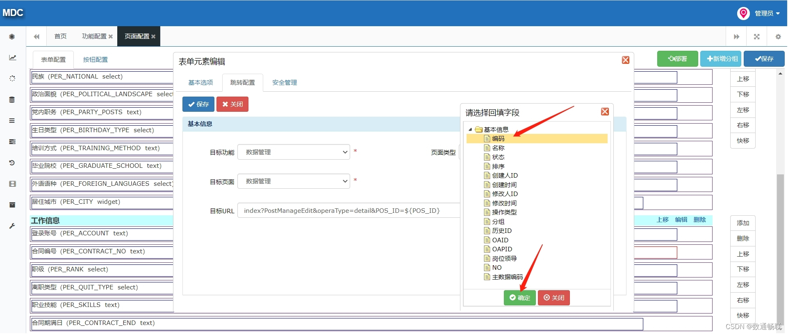Open the 管理员 user dropdown
This screenshot has width=788, height=334.
[x=767, y=13]
